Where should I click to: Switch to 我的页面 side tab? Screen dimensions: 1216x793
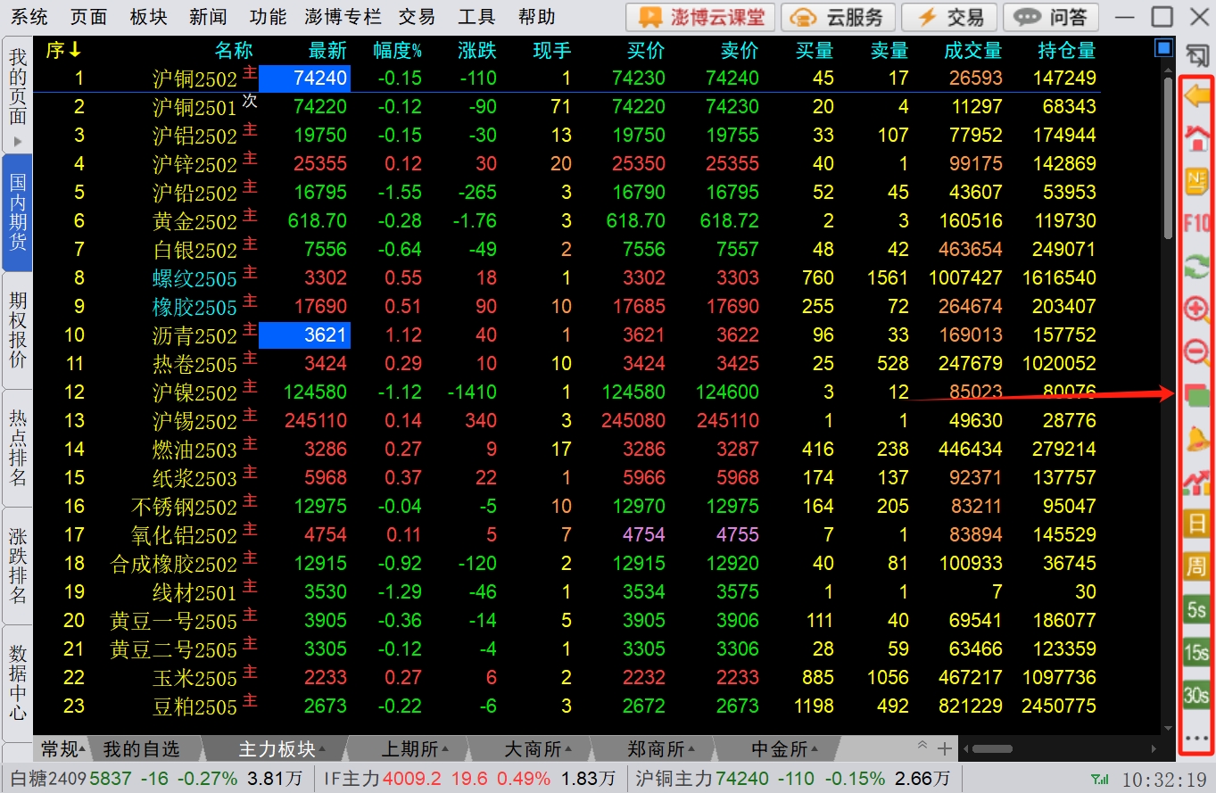coord(18,95)
